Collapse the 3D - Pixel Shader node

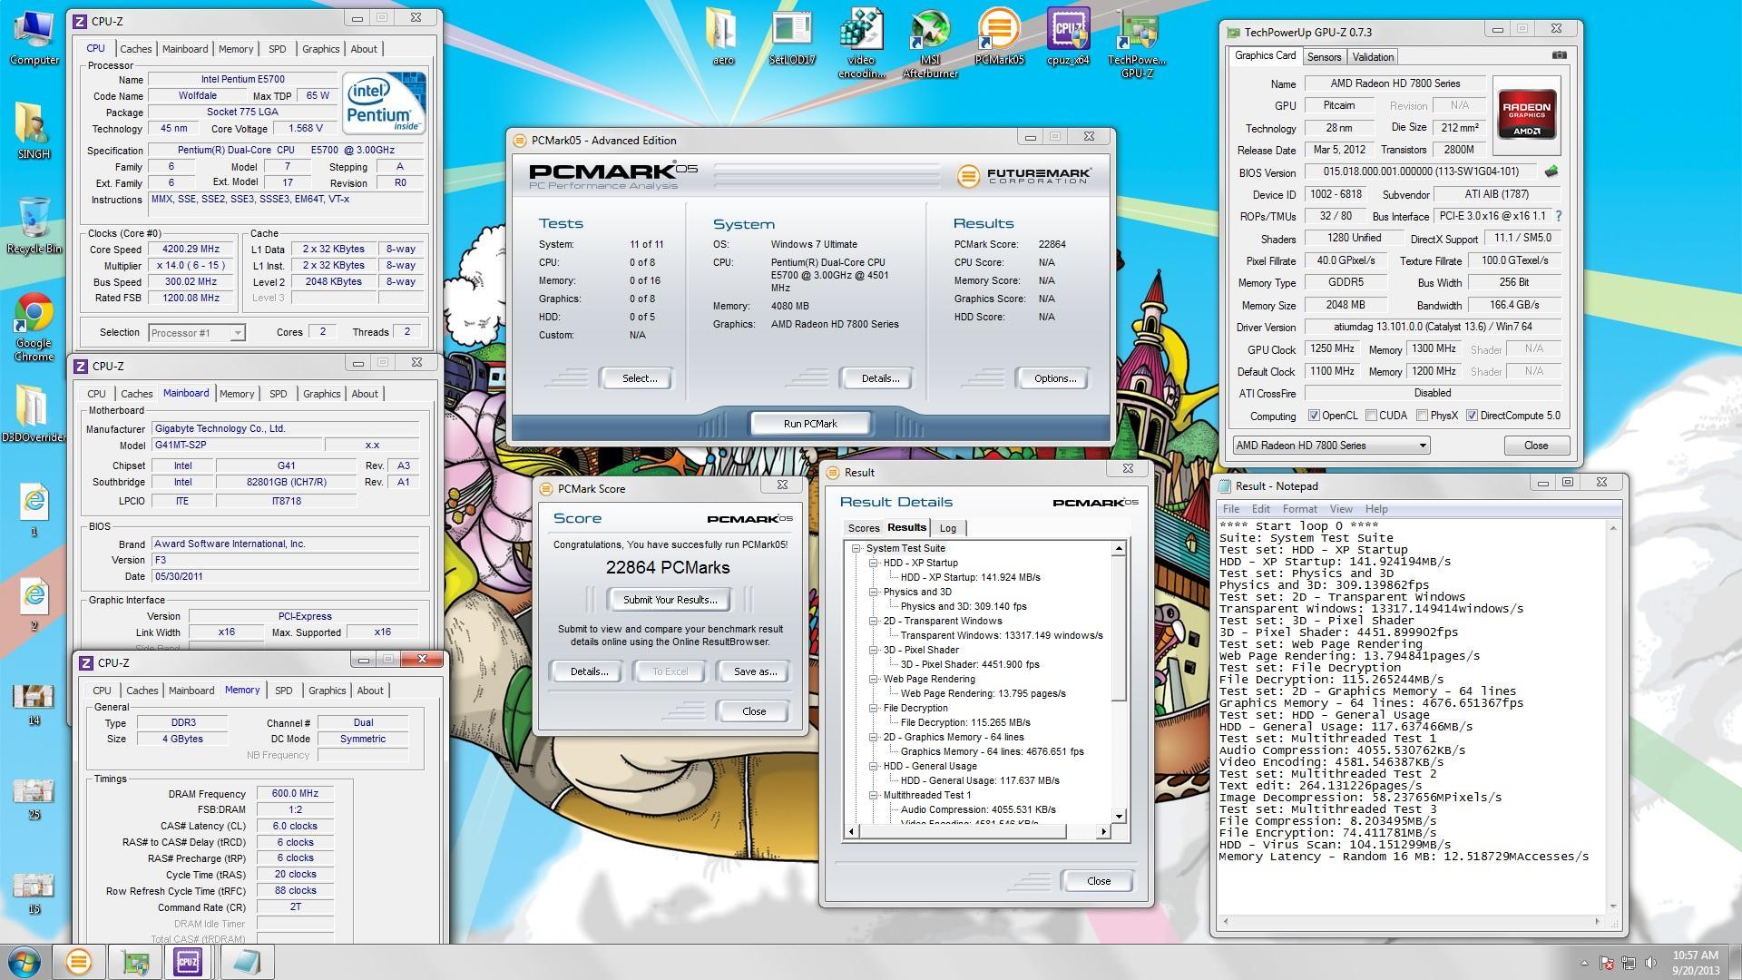coord(874,650)
